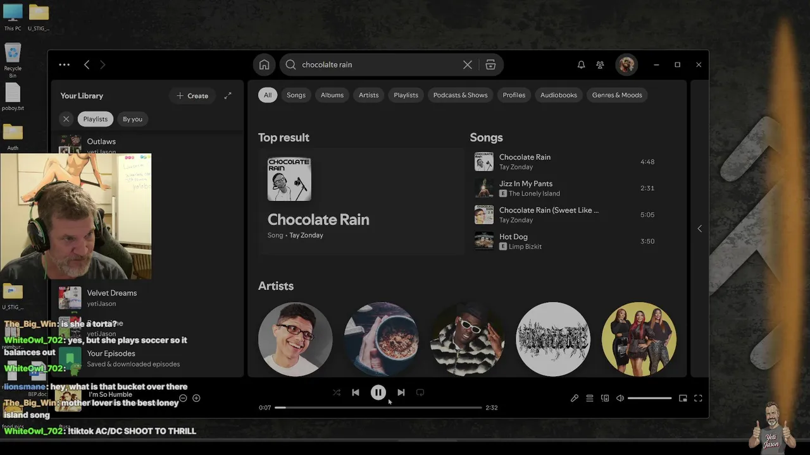Viewport: 810px width, 455px height.
Task: Select the Playlists search filter tab
Action: click(406, 95)
